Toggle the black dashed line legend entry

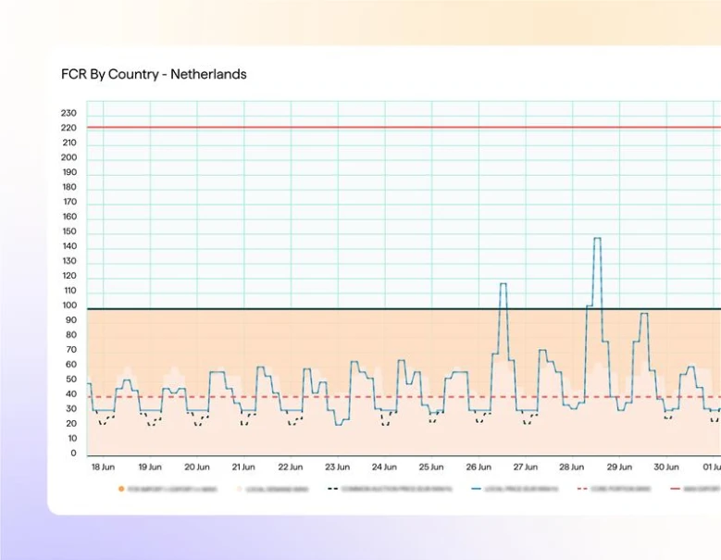point(390,489)
